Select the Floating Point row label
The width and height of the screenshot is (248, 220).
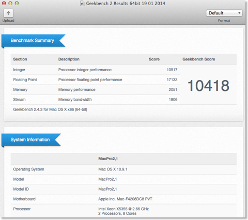pyautogui.click(x=25, y=80)
